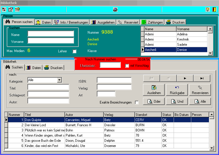Click the Nummer input field in red panel

click(x=110, y=66)
